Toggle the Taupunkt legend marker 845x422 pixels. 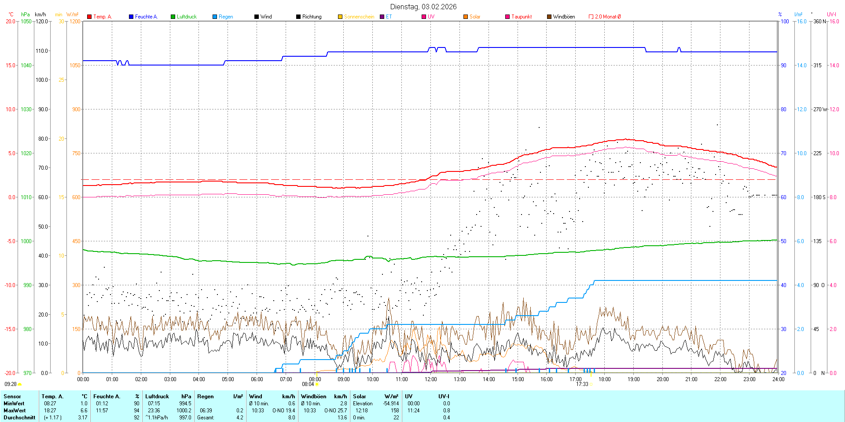[x=507, y=17]
